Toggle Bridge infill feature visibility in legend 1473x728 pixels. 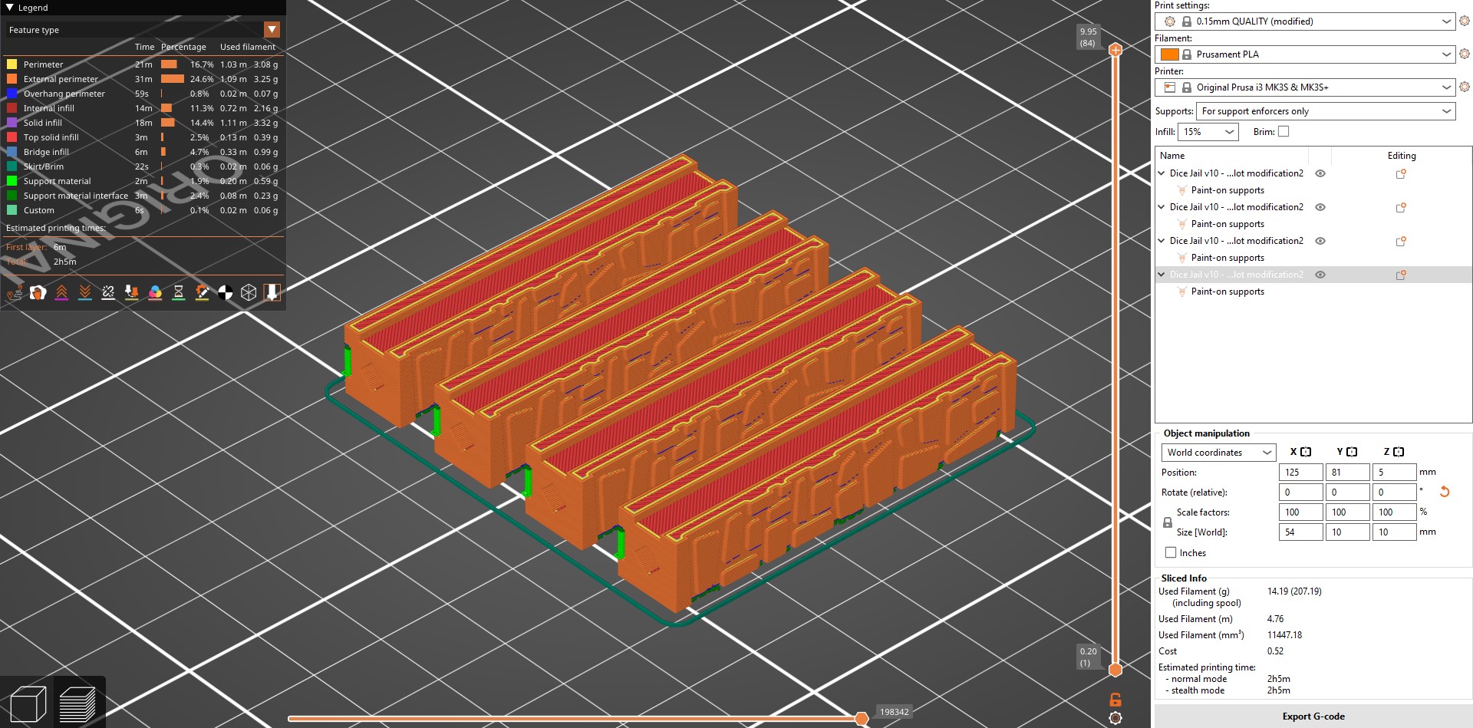click(x=143, y=152)
